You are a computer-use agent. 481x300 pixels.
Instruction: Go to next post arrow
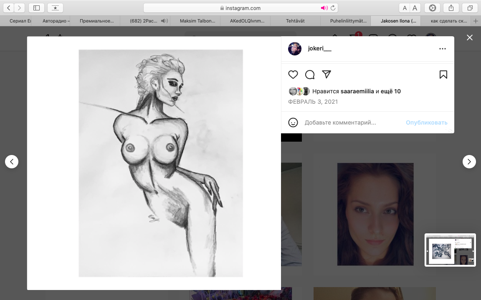pyautogui.click(x=469, y=162)
